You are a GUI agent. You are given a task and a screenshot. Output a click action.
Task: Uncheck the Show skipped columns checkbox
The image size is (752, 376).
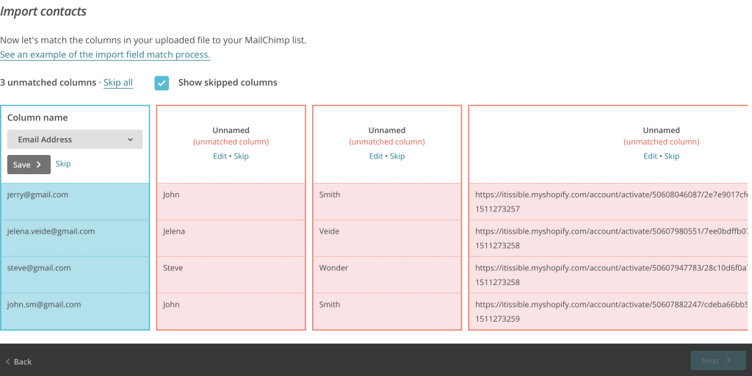[162, 83]
